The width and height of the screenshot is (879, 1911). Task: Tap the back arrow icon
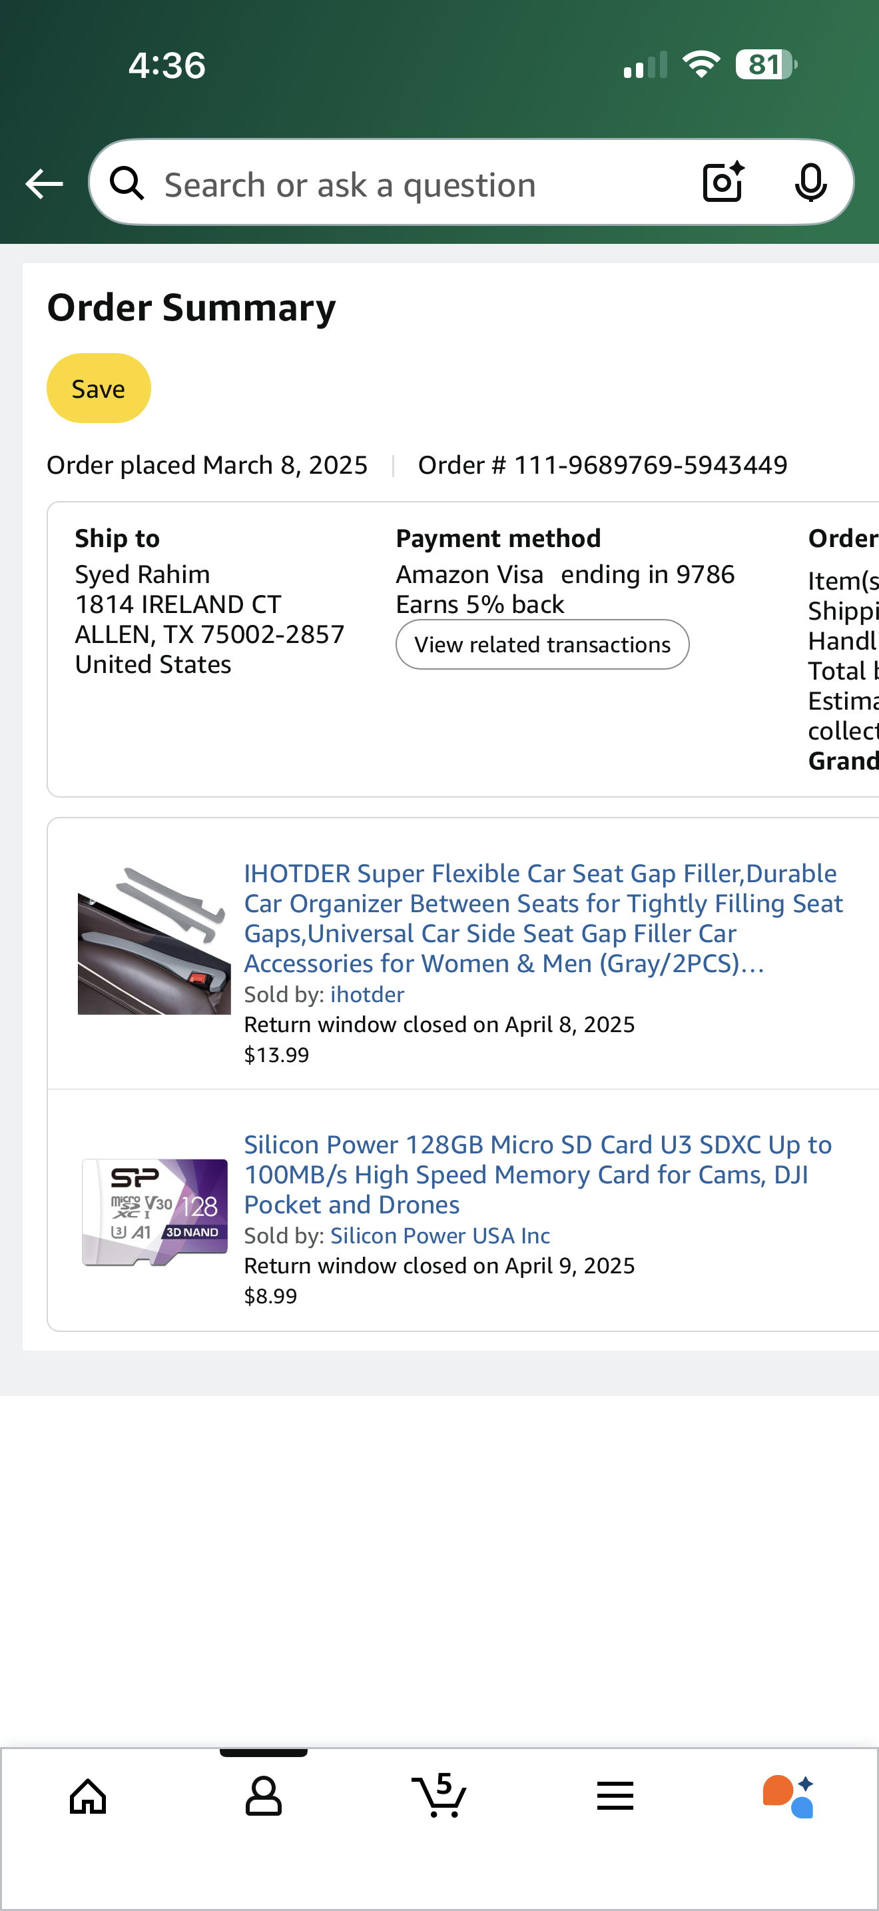click(x=44, y=183)
